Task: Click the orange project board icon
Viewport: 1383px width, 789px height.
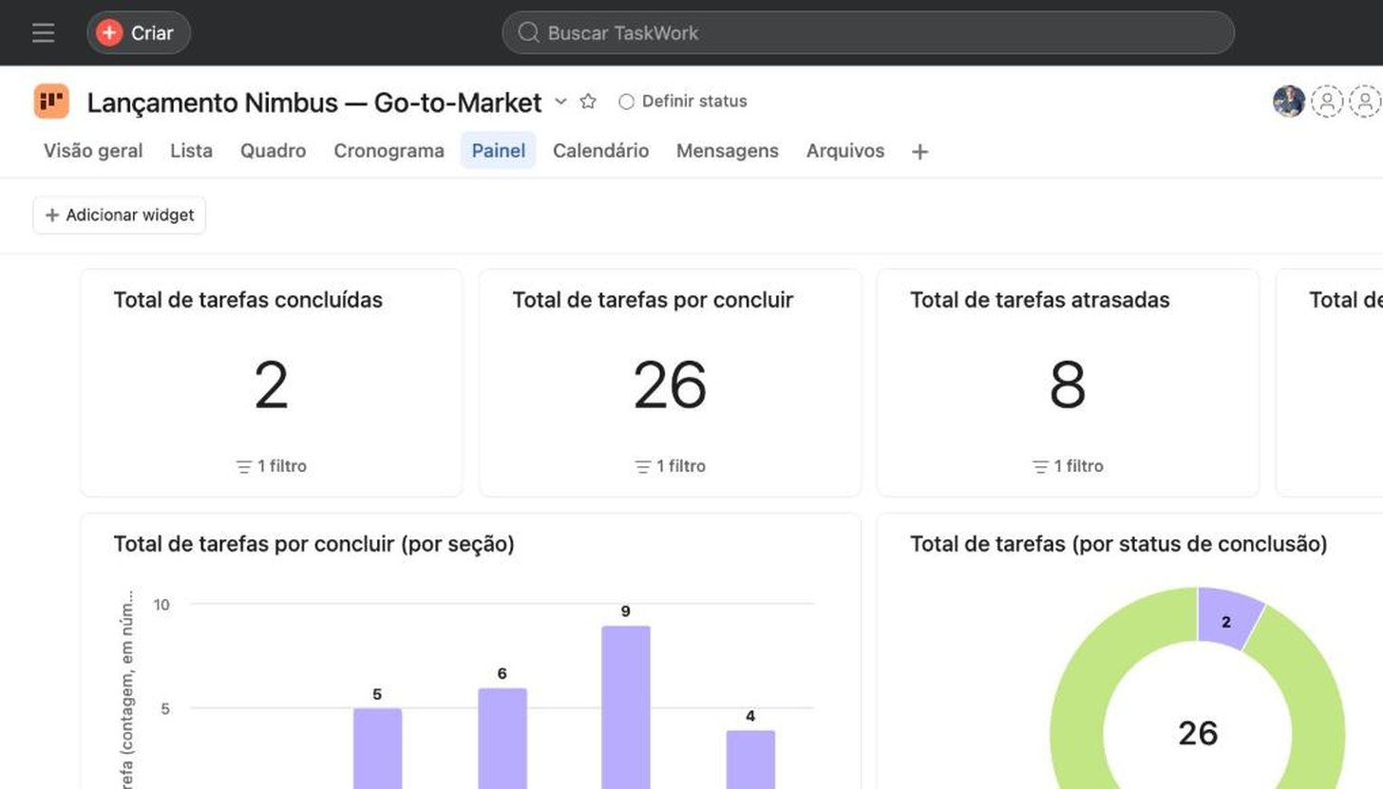Action: point(51,101)
